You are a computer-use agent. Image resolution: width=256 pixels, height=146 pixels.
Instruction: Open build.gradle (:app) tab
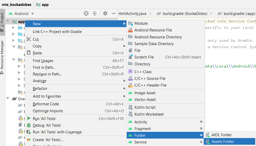pos(236,14)
